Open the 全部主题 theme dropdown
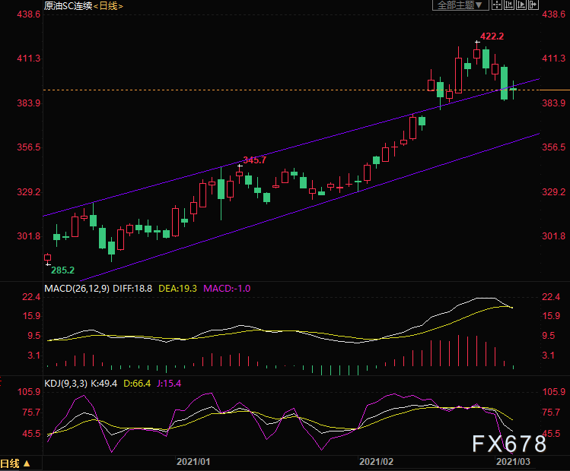 460,5
